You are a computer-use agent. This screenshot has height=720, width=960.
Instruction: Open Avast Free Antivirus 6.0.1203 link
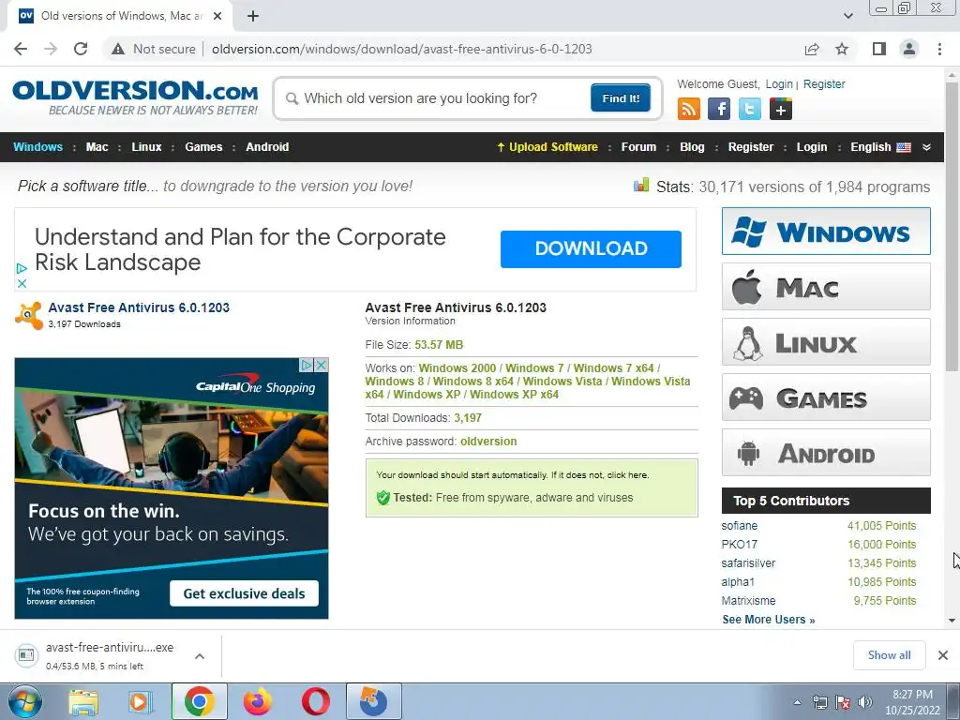(x=139, y=307)
